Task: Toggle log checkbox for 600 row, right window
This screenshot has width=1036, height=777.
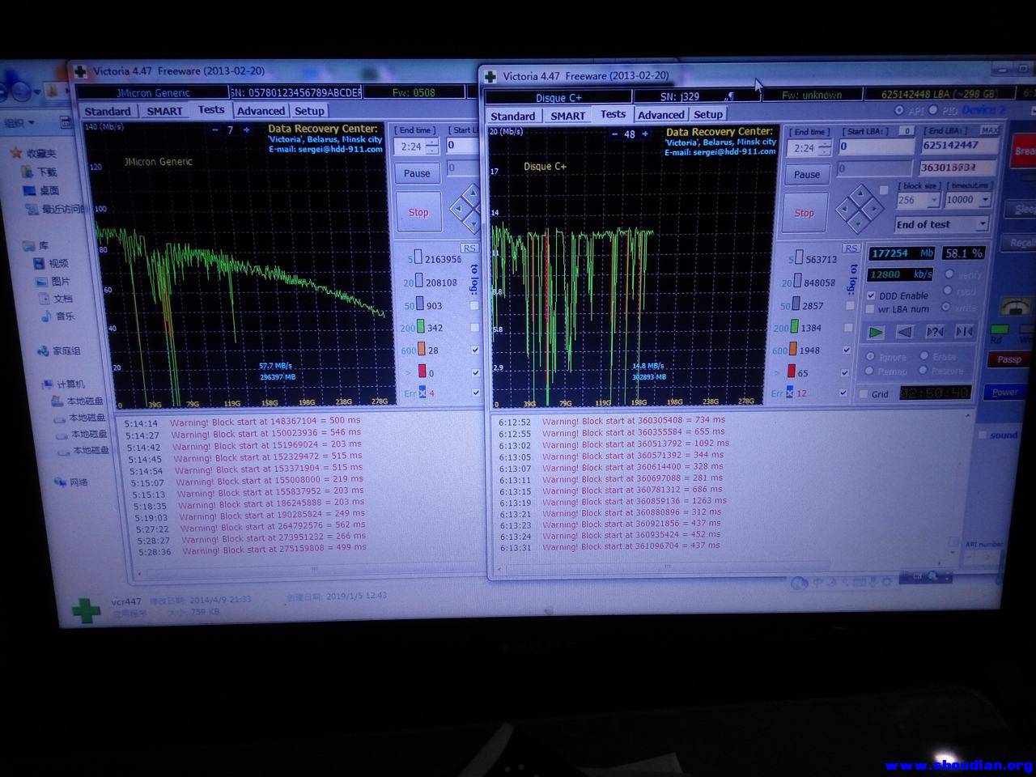Action: 847,350
